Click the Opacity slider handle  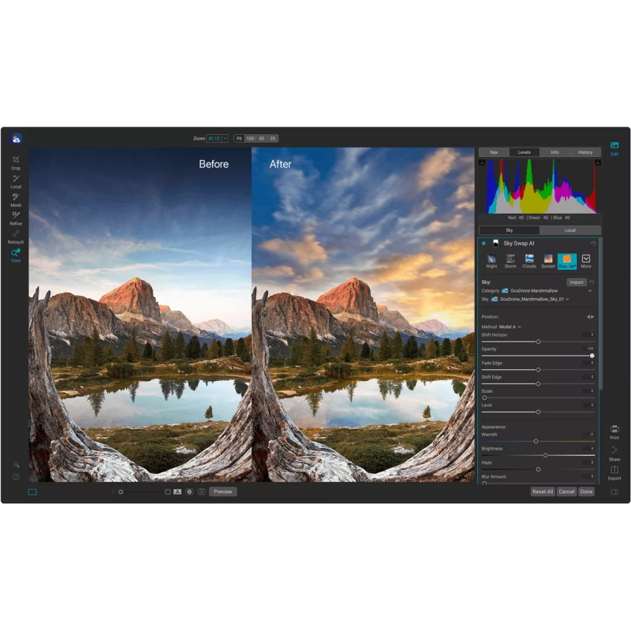[x=592, y=356]
